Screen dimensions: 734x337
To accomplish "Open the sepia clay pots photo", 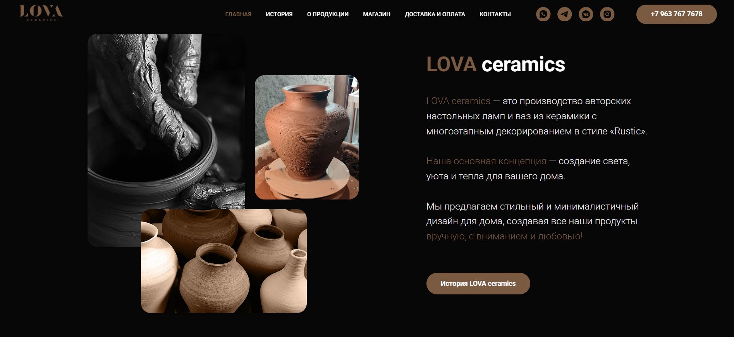I will click(223, 261).
